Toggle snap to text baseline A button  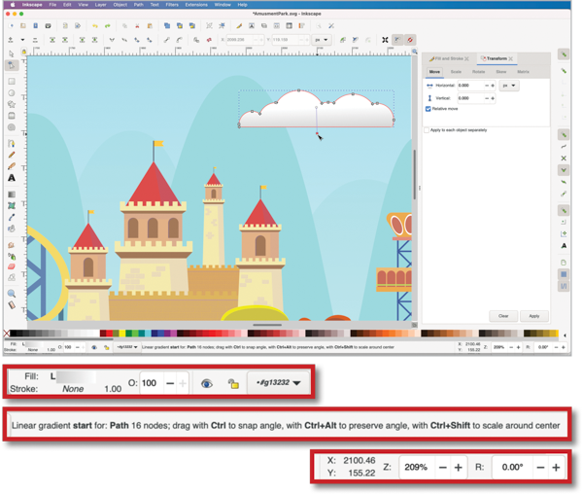click(564, 246)
